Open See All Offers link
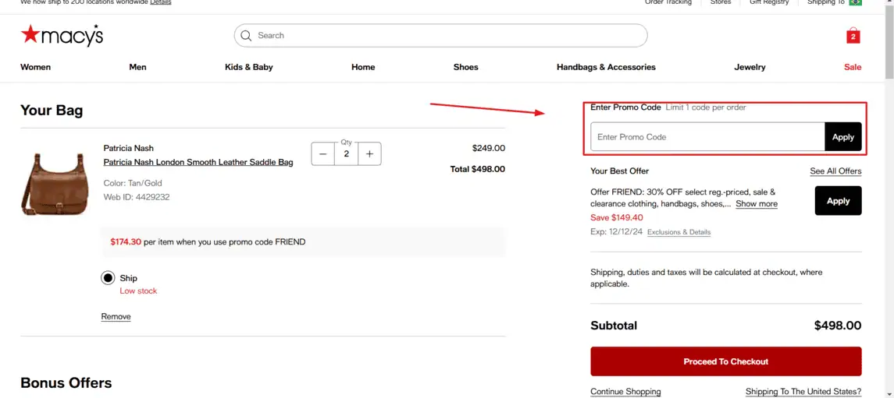Image resolution: width=894 pixels, height=398 pixels. pyautogui.click(x=835, y=171)
